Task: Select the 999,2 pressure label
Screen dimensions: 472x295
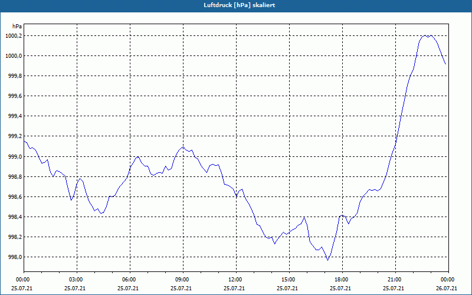Action: tap(15, 136)
